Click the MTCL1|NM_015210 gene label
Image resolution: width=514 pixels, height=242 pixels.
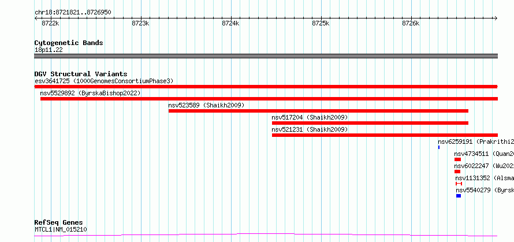(61, 229)
